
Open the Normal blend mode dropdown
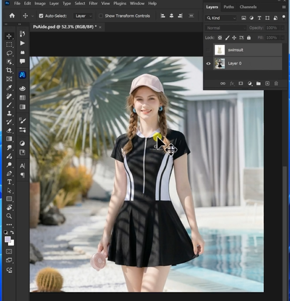pos(226,28)
